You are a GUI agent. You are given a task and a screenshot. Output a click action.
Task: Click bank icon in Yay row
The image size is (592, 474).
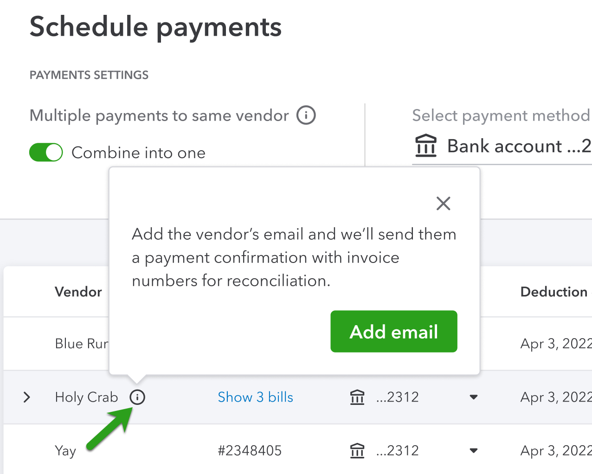pyautogui.click(x=357, y=450)
